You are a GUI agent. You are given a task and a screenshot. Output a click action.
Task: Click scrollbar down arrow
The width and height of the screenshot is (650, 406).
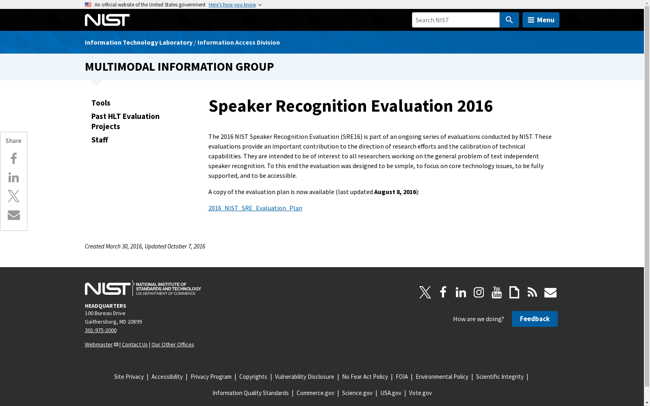tap(647, 403)
